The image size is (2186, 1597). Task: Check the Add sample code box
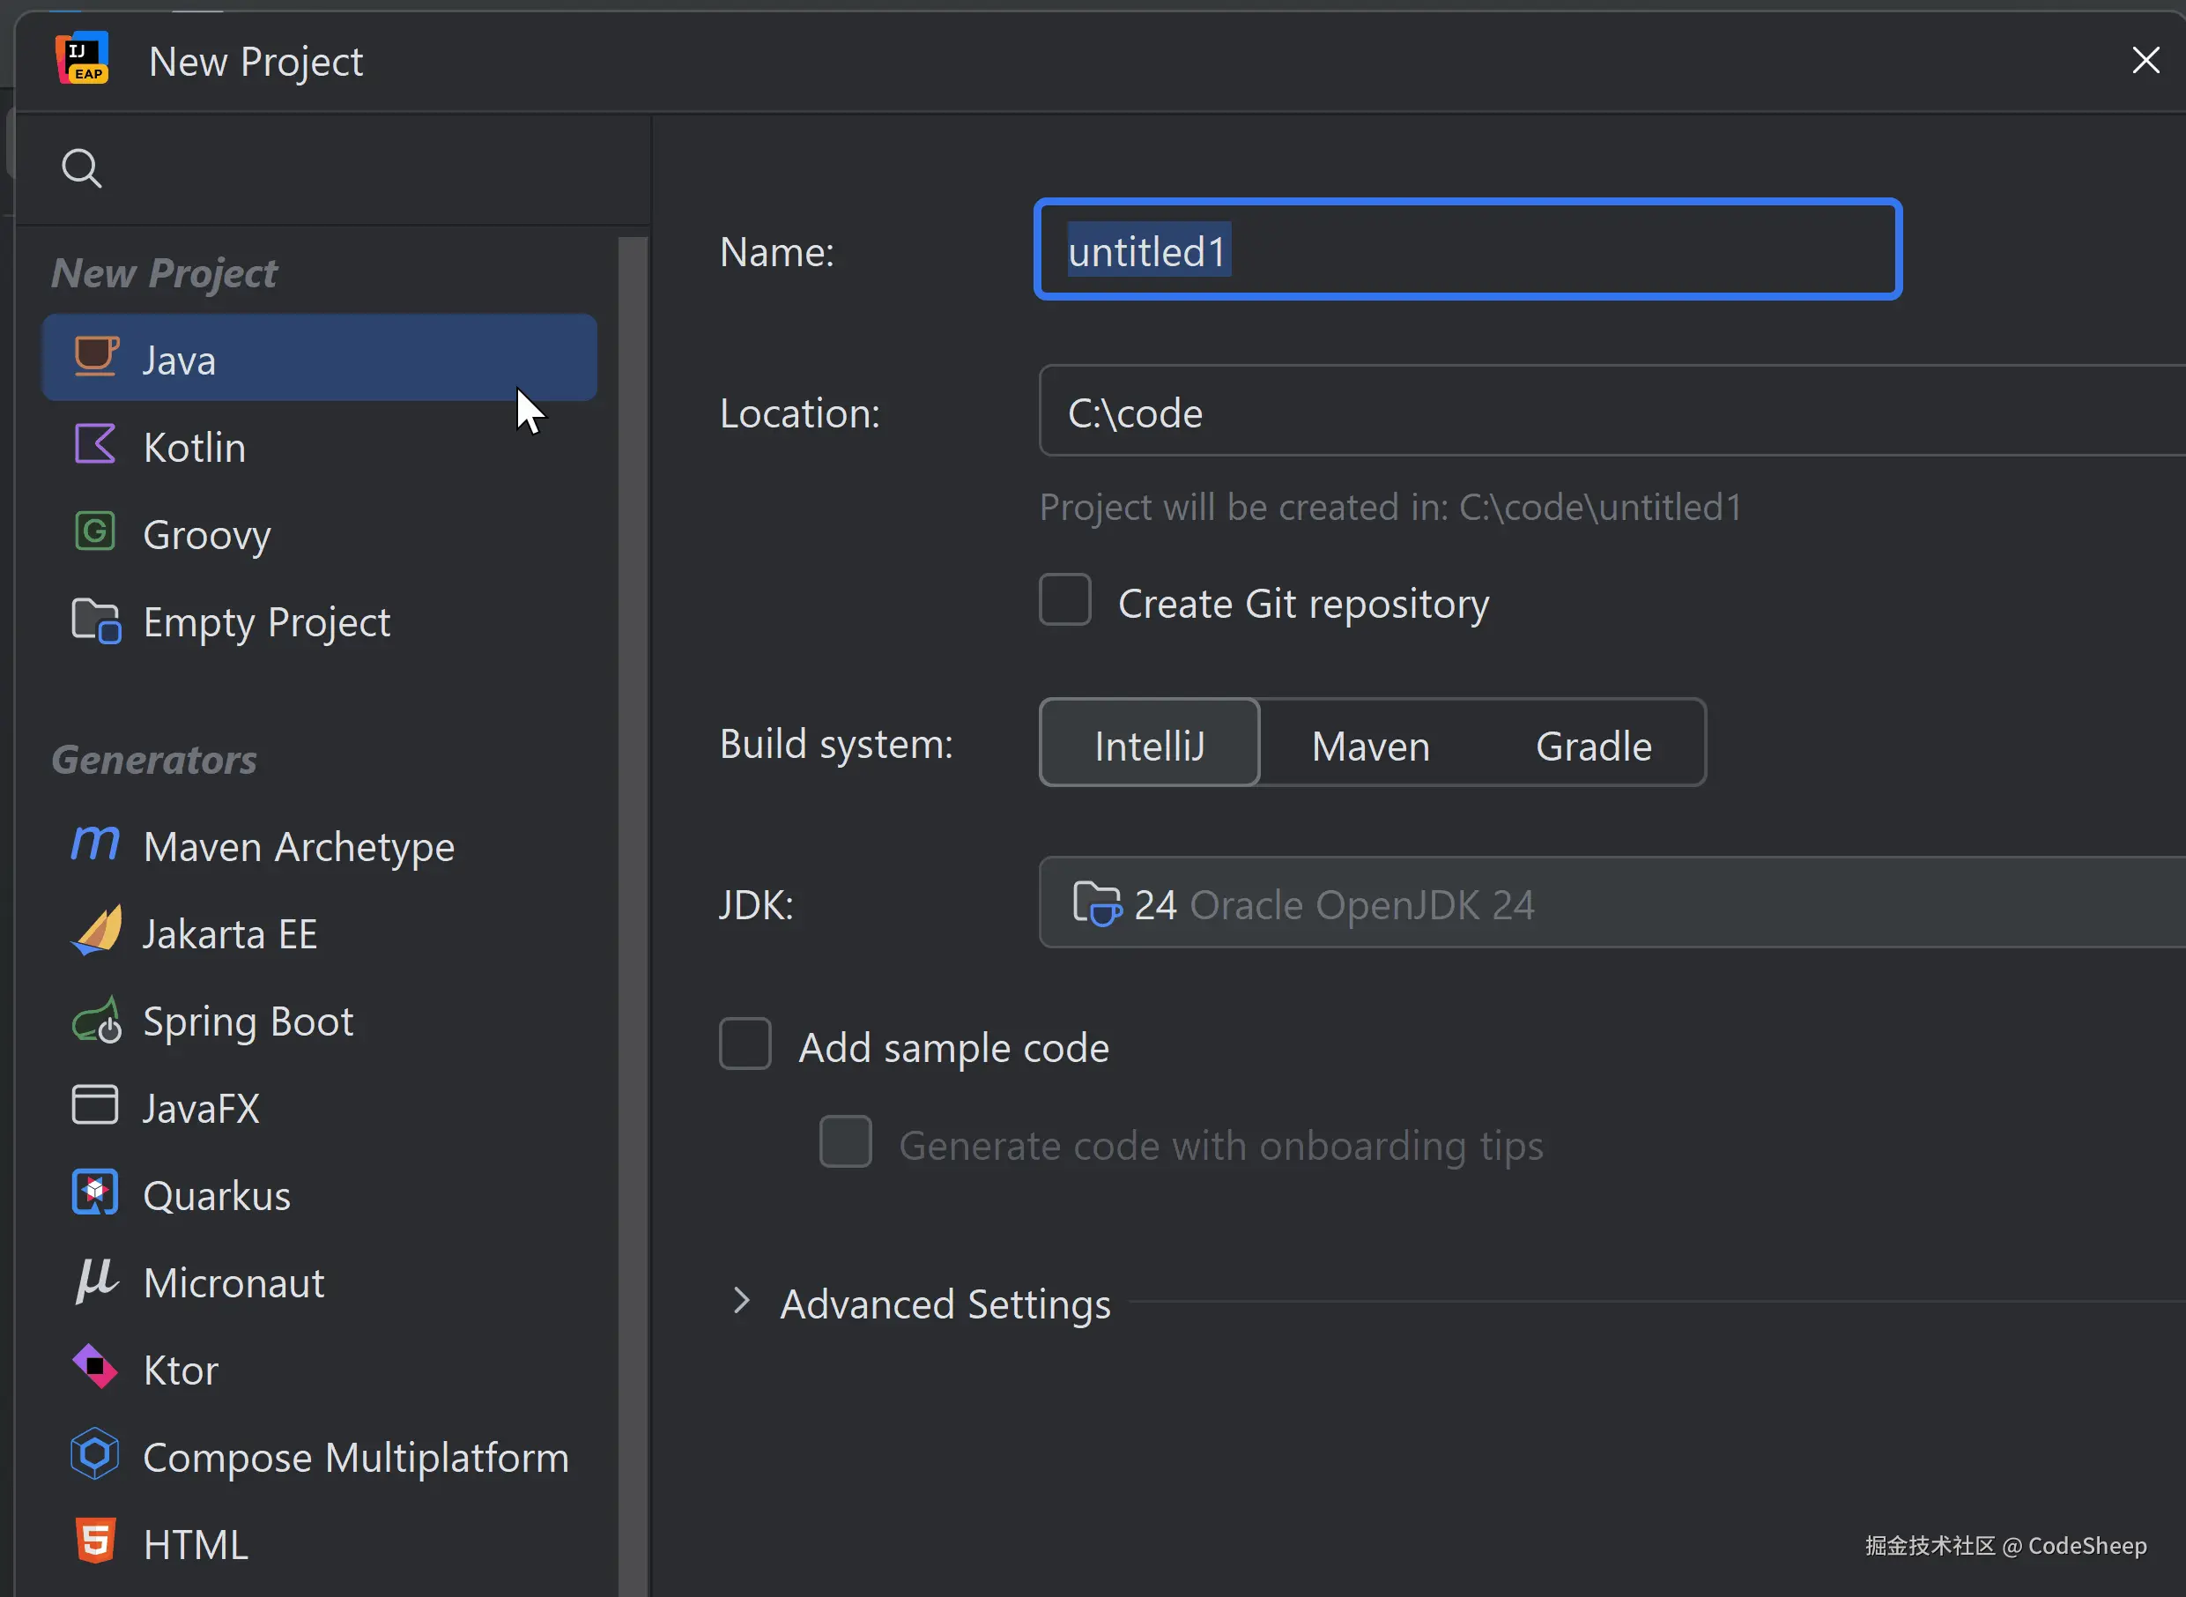[745, 1045]
